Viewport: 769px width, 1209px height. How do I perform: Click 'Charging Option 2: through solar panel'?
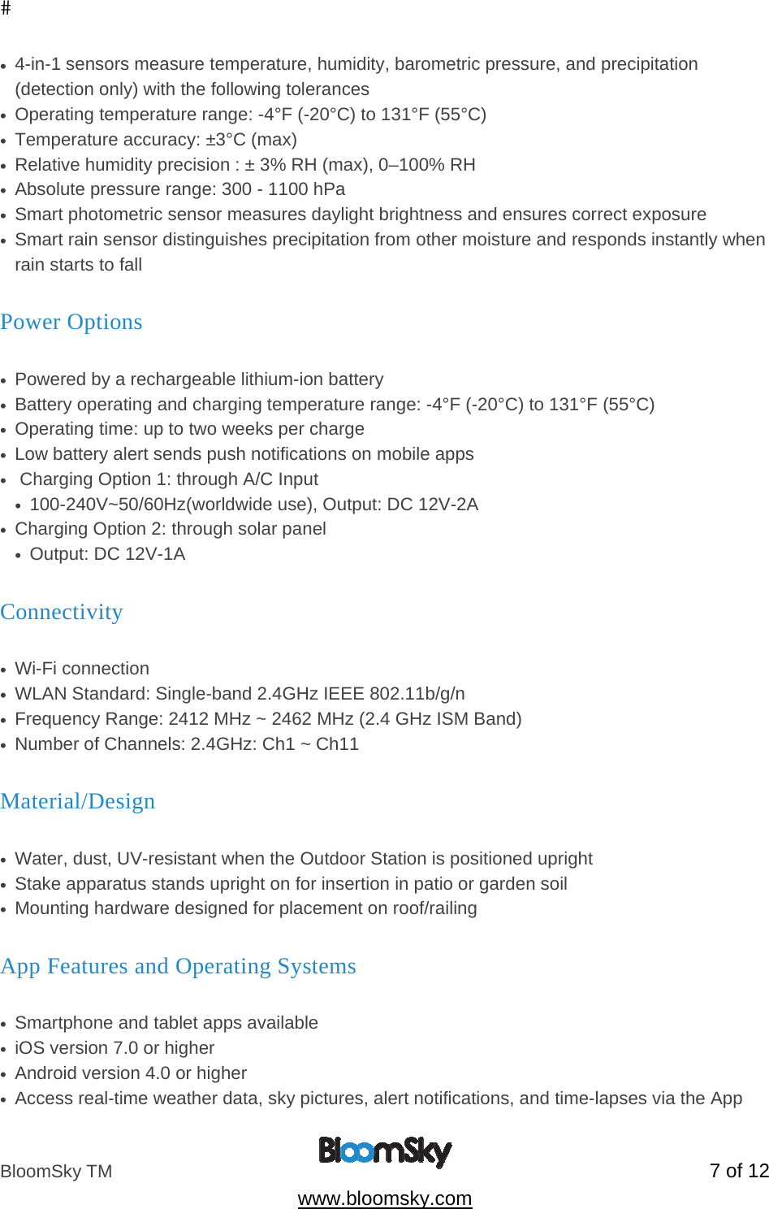(x=171, y=529)
